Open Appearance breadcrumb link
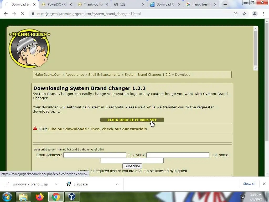 [75, 74]
